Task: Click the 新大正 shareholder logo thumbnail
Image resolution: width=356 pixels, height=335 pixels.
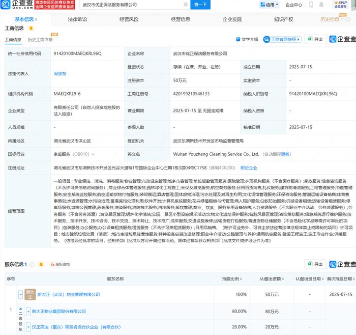Action: [x=30, y=295]
